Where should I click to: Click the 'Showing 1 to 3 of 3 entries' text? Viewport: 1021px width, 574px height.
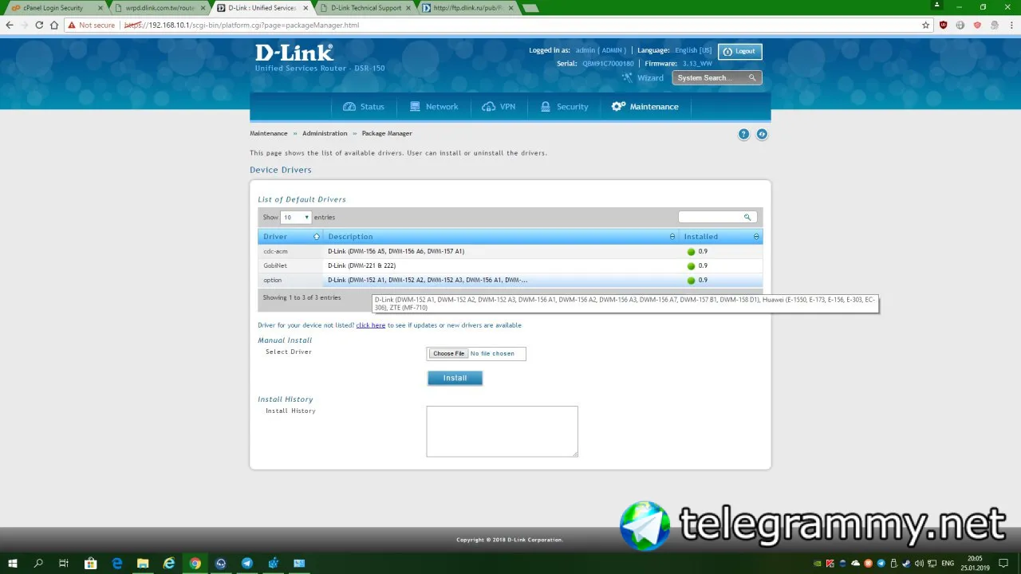click(302, 297)
